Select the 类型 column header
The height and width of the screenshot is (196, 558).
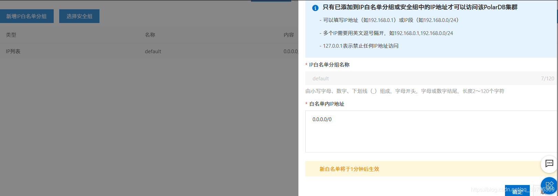[11, 35]
